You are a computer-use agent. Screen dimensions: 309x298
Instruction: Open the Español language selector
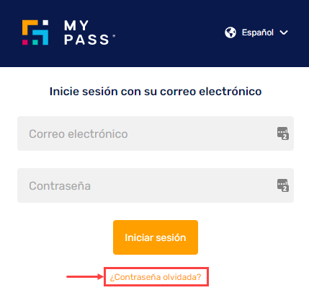[256, 32]
